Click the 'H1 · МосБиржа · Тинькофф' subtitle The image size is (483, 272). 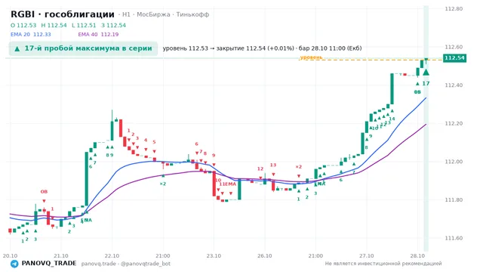[166, 14]
